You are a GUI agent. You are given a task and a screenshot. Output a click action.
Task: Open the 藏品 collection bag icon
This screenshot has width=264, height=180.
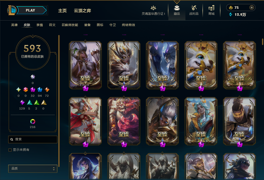177,8
